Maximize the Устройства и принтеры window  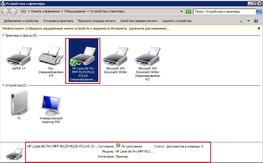click(254, 3)
